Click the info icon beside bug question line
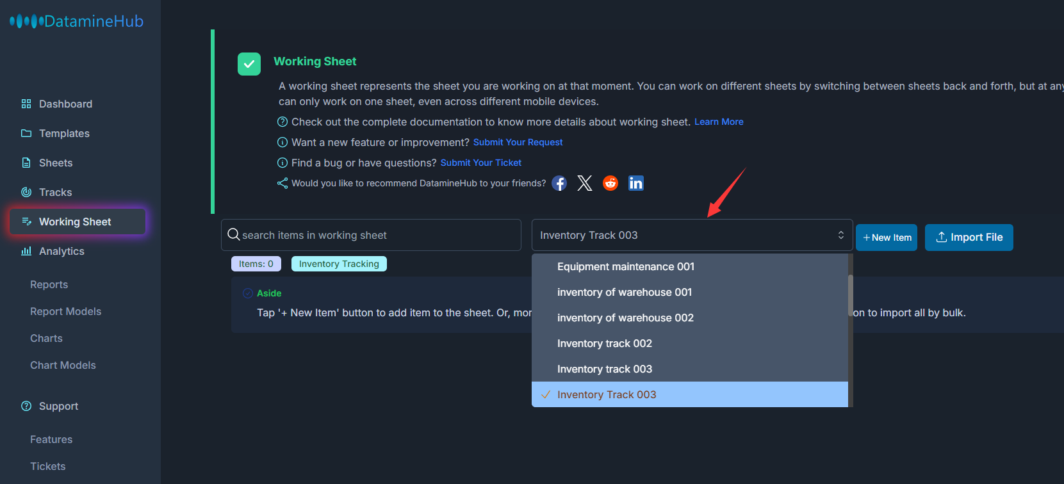Viewport: 1064px width, 484px height. click(x=282, y=163)
